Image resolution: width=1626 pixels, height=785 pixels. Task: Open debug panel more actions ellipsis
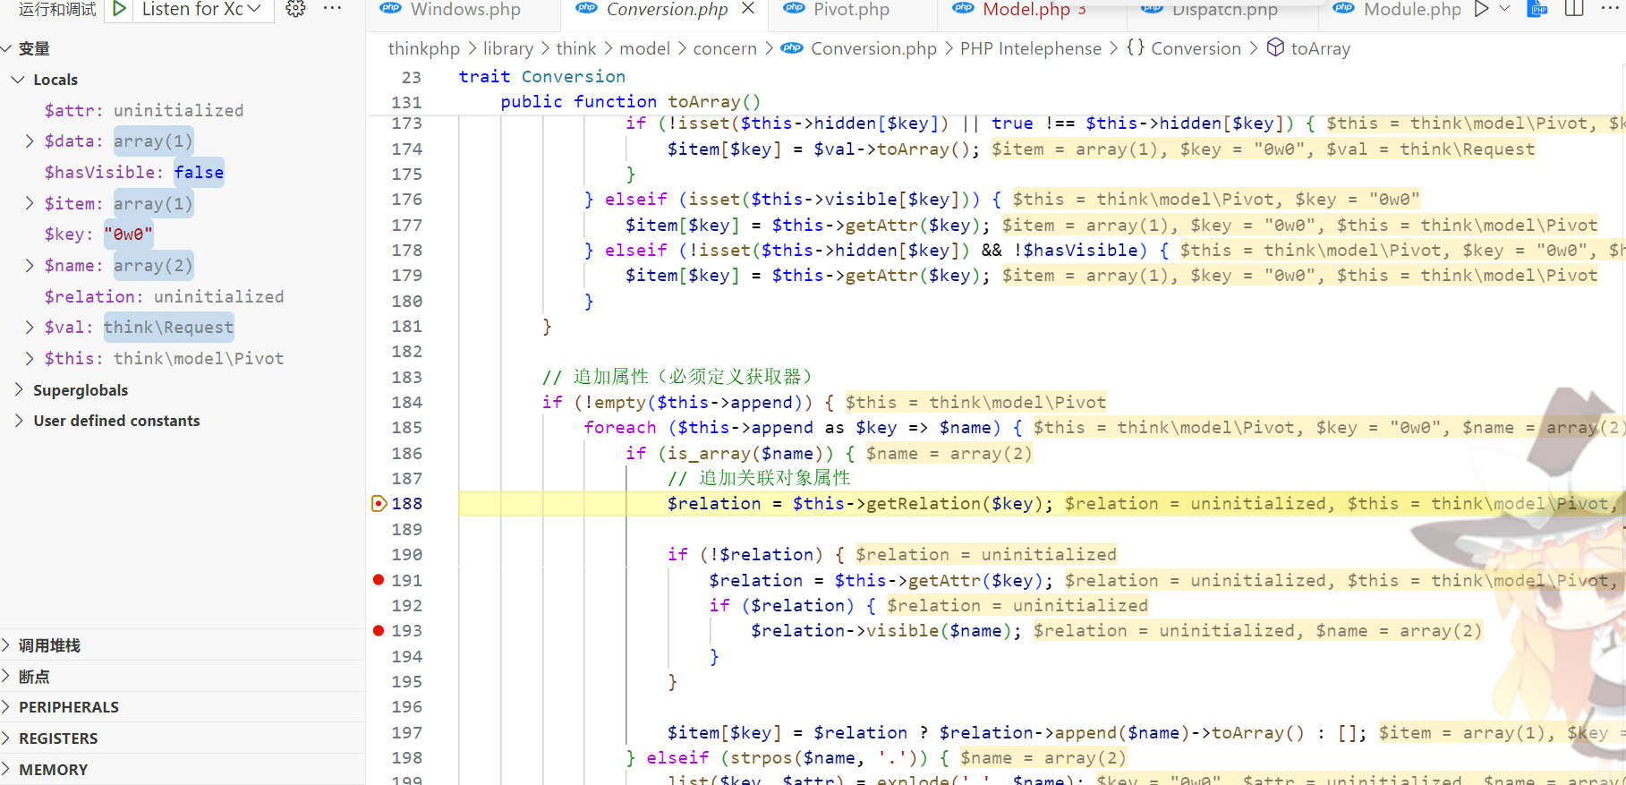332,9
